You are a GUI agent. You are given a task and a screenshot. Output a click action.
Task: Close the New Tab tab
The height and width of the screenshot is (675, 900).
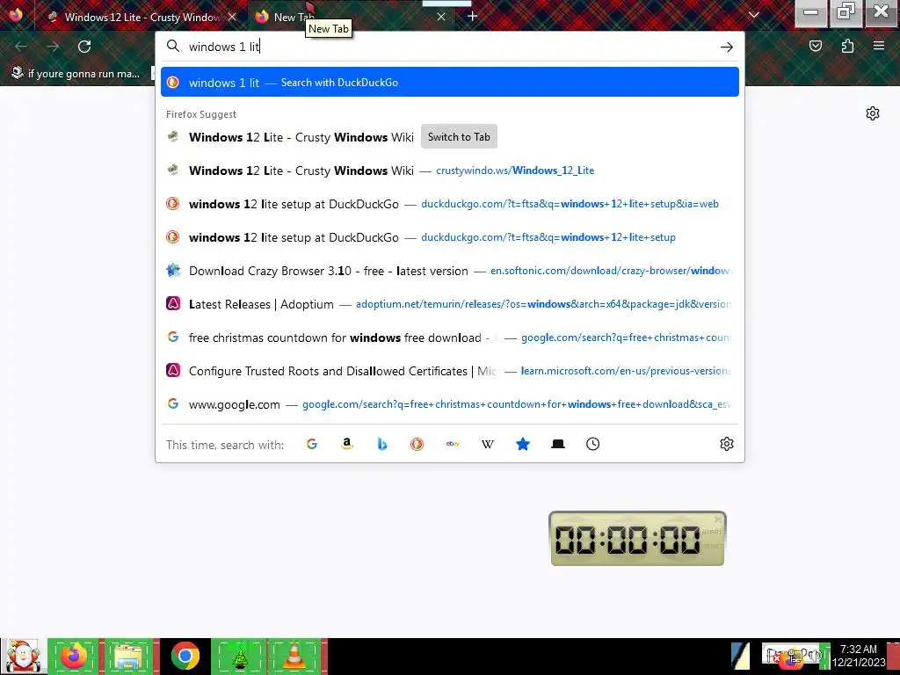coord(441,18)
